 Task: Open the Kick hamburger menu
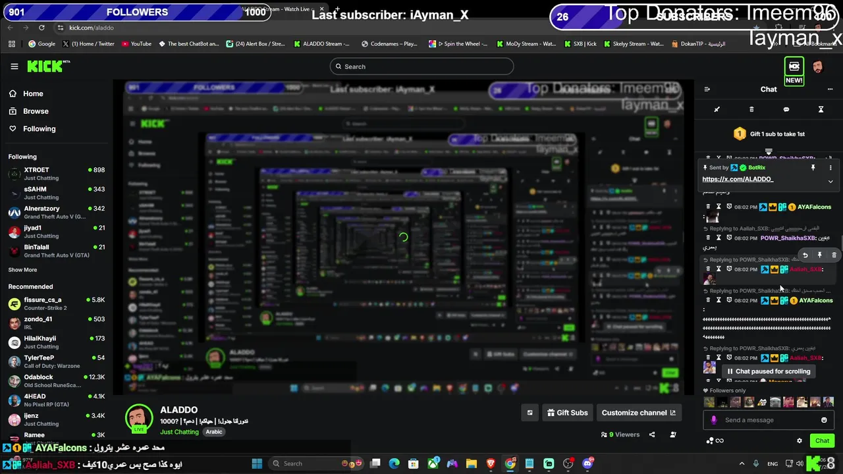14,66
